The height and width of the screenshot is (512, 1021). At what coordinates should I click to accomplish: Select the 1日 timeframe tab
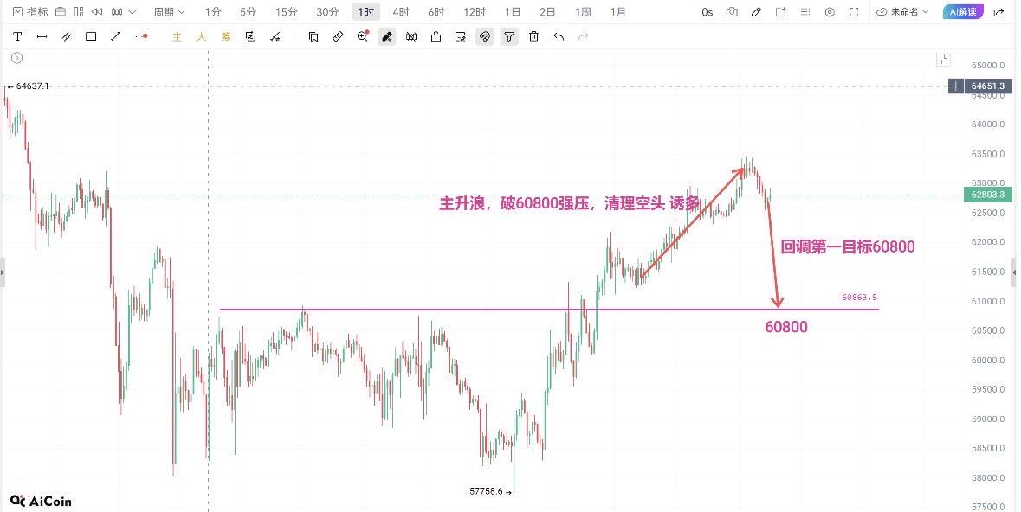point(513,12)
